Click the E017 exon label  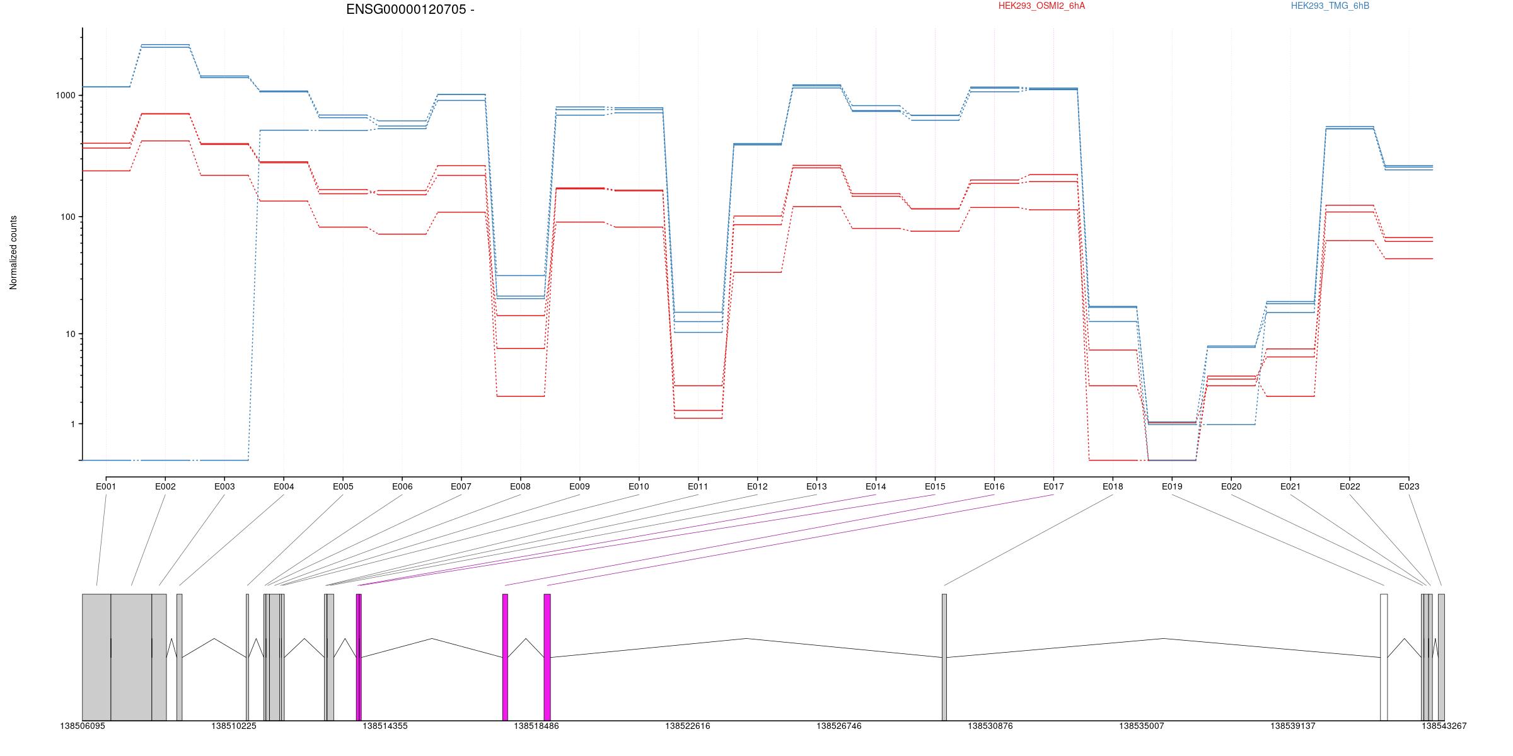point(1053,486)
